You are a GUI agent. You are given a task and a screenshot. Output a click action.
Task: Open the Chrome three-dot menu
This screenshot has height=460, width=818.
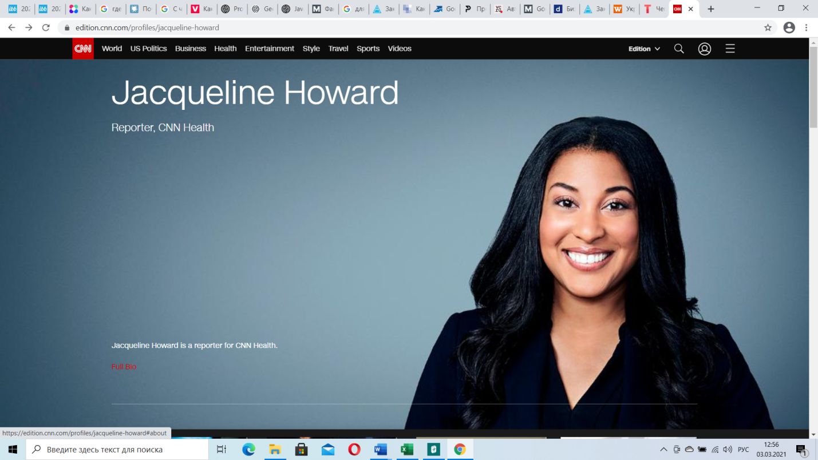[x=806, y=27]
